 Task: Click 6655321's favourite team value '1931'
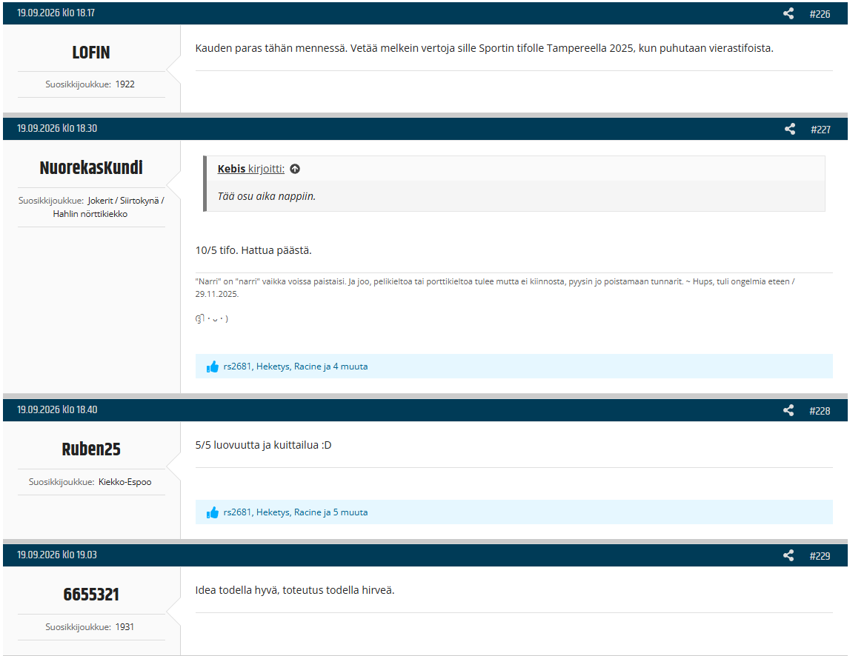click(124, 626)
